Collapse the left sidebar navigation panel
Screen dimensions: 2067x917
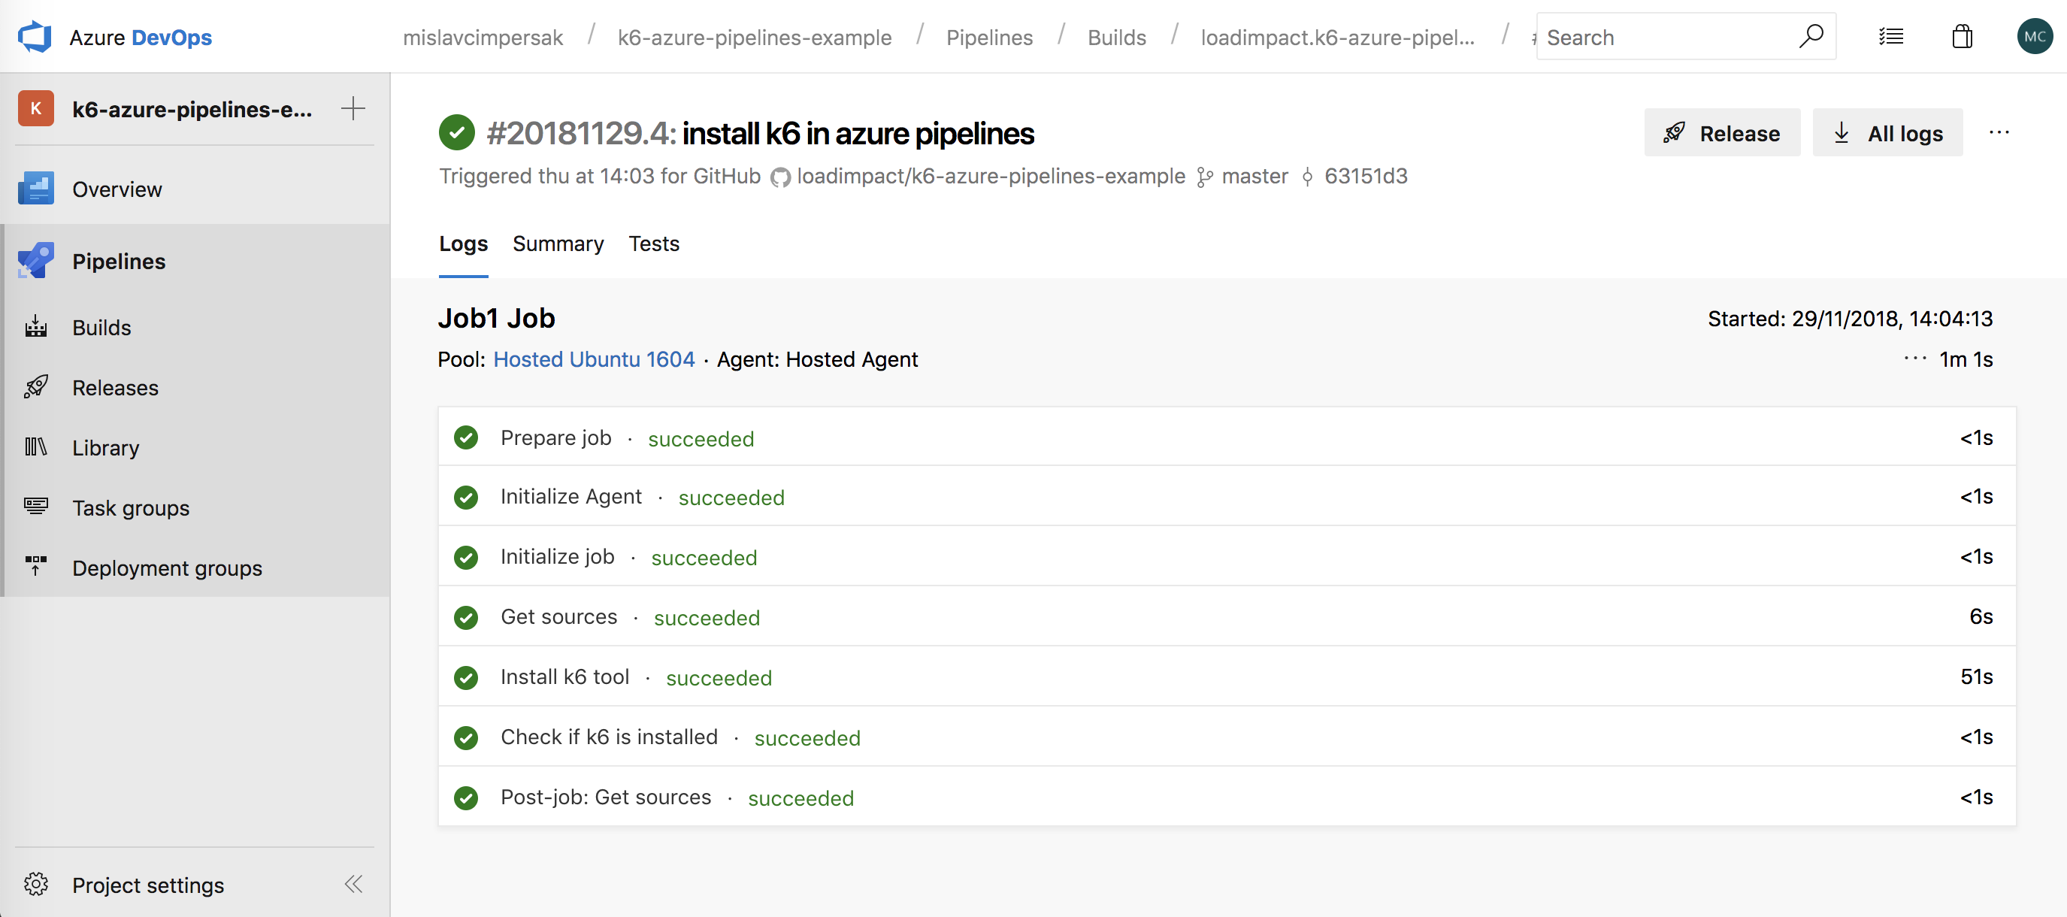pos(356,885)
